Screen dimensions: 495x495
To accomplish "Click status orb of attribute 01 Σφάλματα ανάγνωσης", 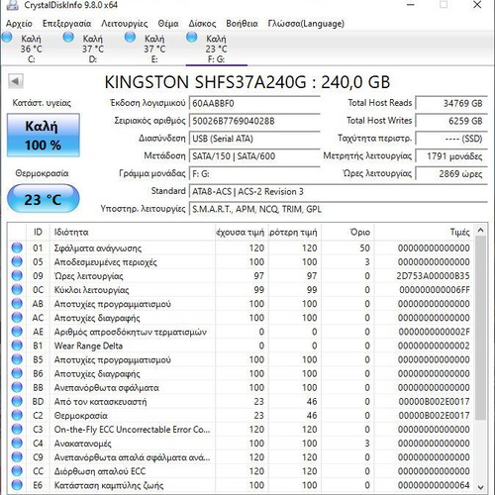I will tap(17, 247).
